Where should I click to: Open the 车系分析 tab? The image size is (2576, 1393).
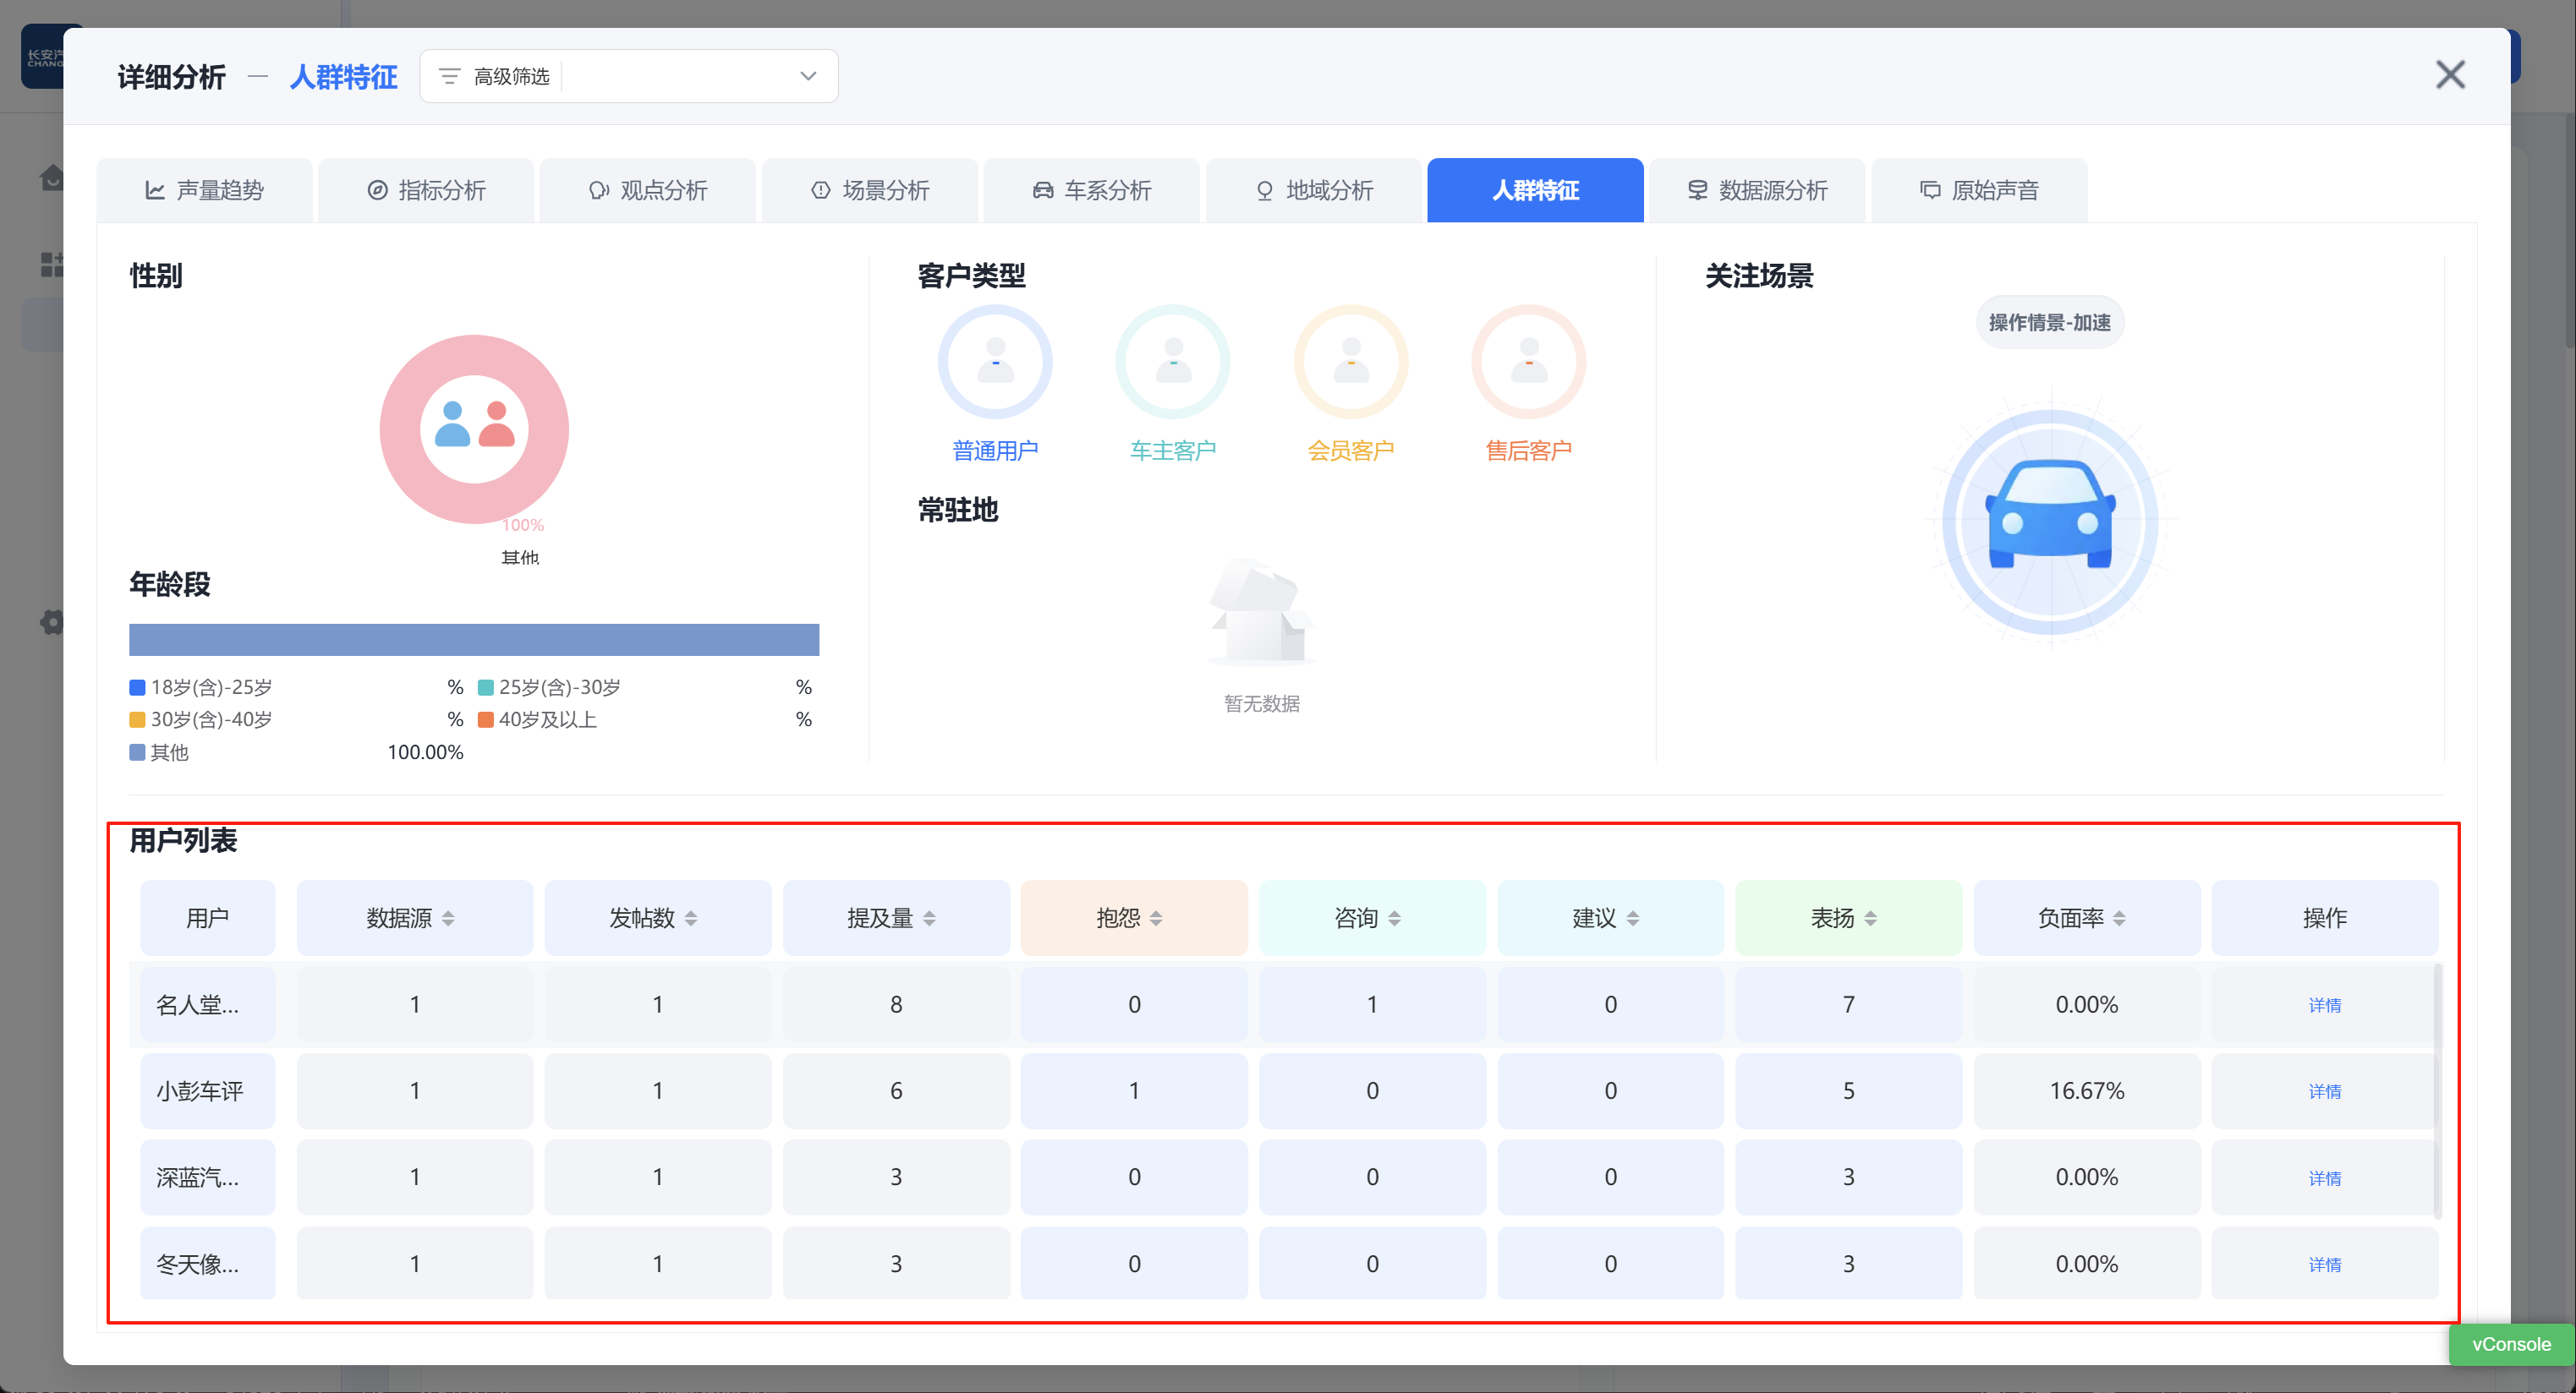(1092, 190)
